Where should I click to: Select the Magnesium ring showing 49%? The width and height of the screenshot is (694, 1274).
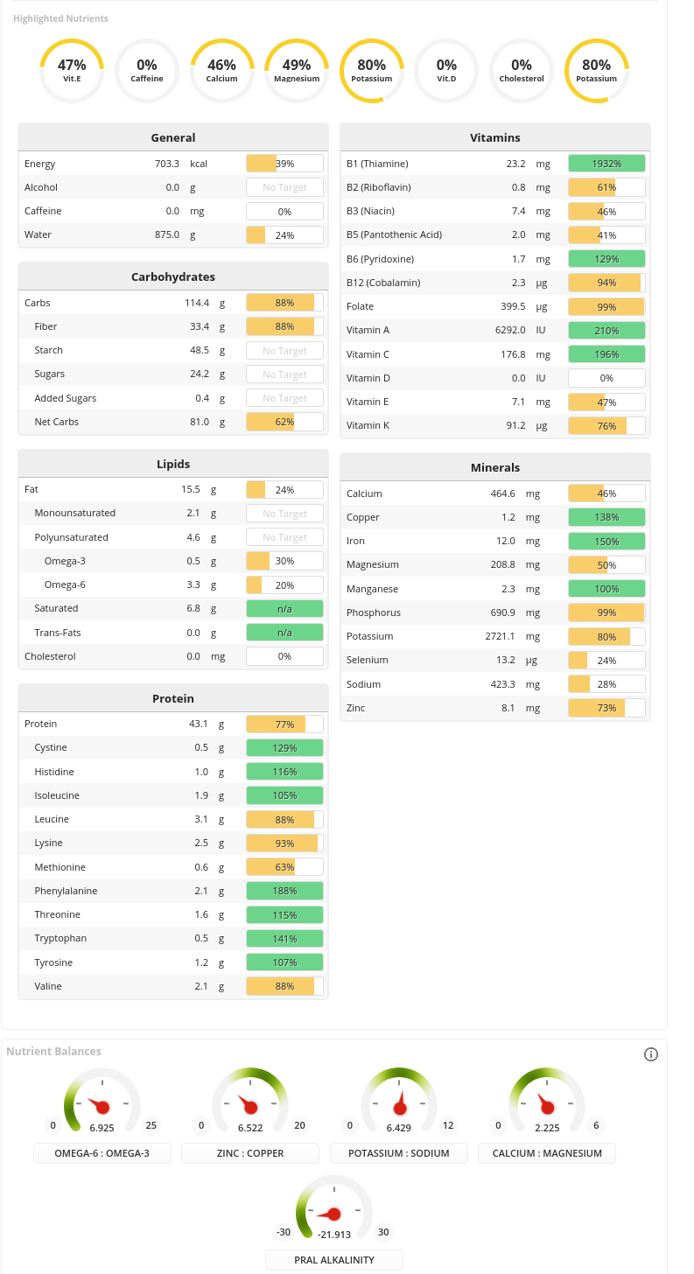[297, 70]
